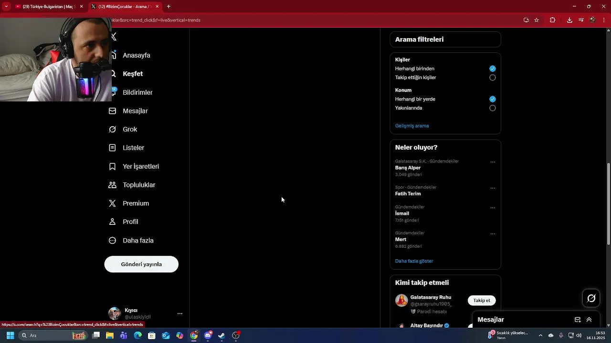Screen dimensions: 611x343
Task: Open the browser downloads icon
Action: pyautogui.click(x=569, y=20)
